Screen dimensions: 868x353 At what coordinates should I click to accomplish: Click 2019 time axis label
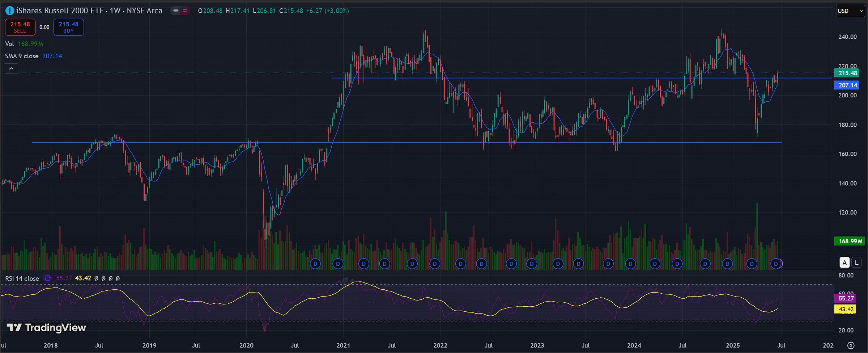149,345
